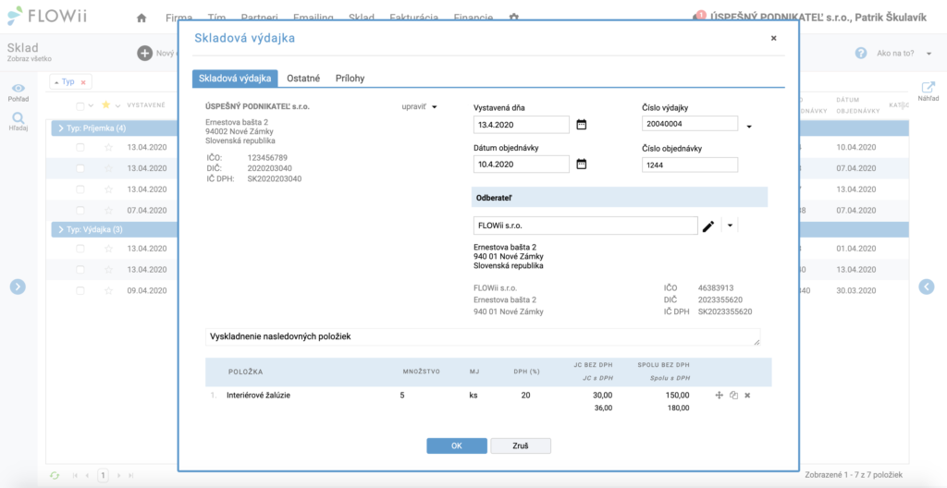This screenshot has height=488, width=947.
Task: Select the Skladová výdajka tab
Action: pos(235,78)
